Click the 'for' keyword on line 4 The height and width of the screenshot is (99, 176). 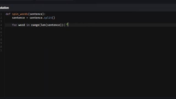[x=14, y=25]
